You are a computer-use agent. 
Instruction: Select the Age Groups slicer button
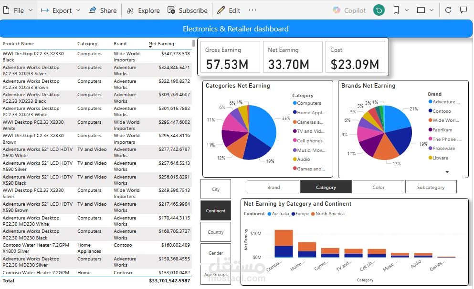pos(216,275)
